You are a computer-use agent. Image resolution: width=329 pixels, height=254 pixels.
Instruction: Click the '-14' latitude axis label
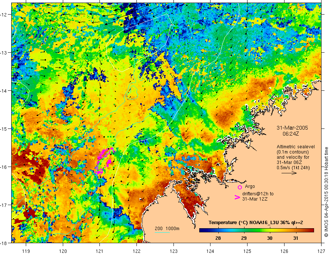4,91
